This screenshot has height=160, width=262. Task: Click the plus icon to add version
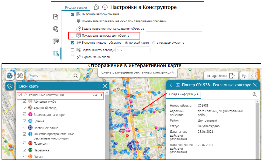pos(105,7)
